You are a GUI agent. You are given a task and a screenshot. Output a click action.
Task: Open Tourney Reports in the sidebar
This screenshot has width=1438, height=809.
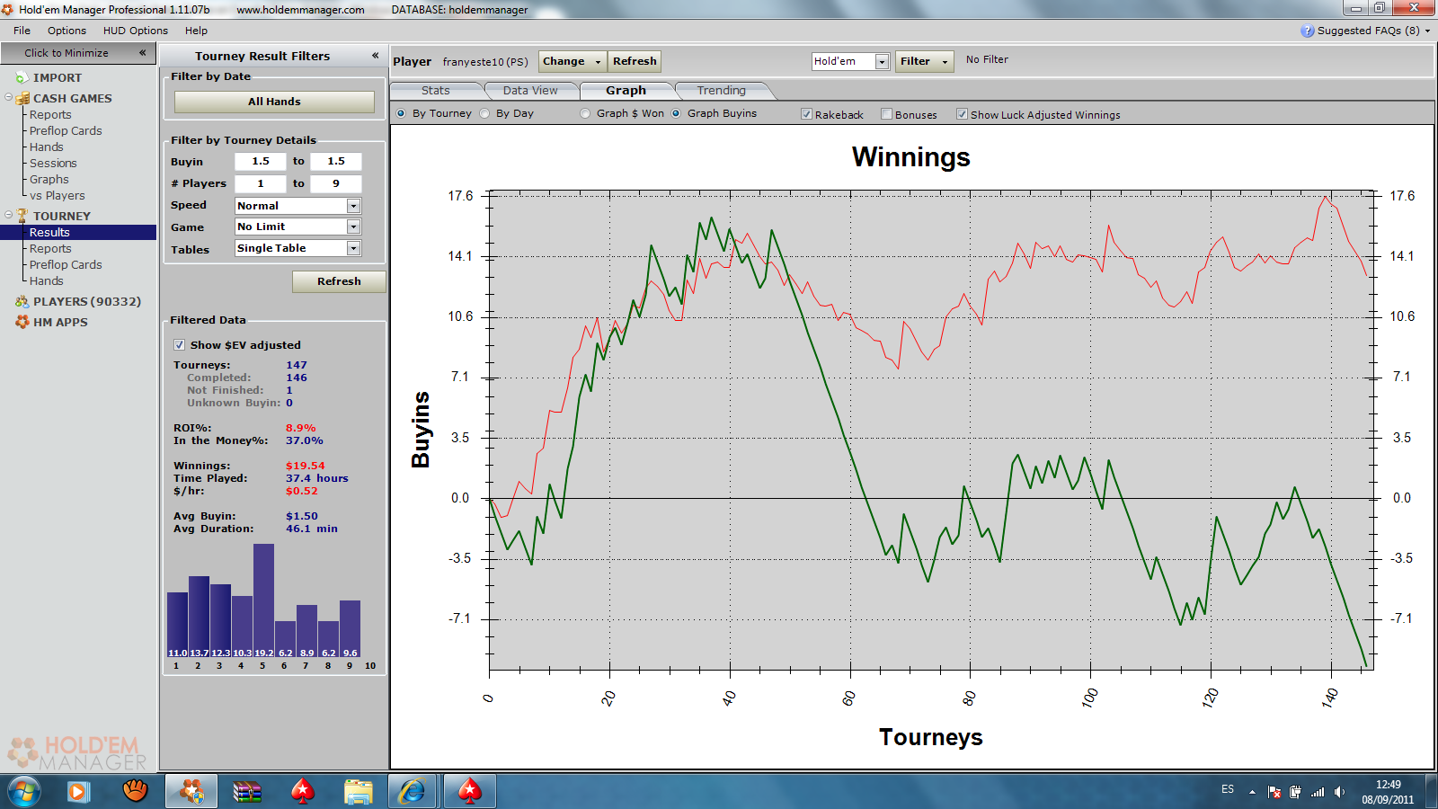click(50, 248)
